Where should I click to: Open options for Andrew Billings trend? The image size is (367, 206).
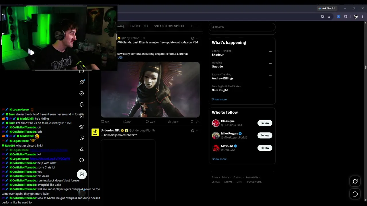tap(270, 75)
